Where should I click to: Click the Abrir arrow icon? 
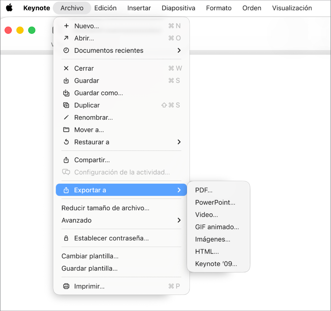pos(66,38)
